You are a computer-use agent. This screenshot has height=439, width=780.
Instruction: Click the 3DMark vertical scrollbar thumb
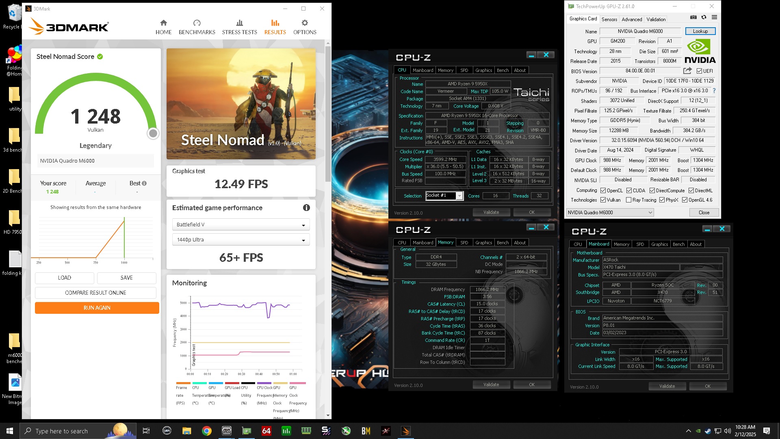click(328, 114)
